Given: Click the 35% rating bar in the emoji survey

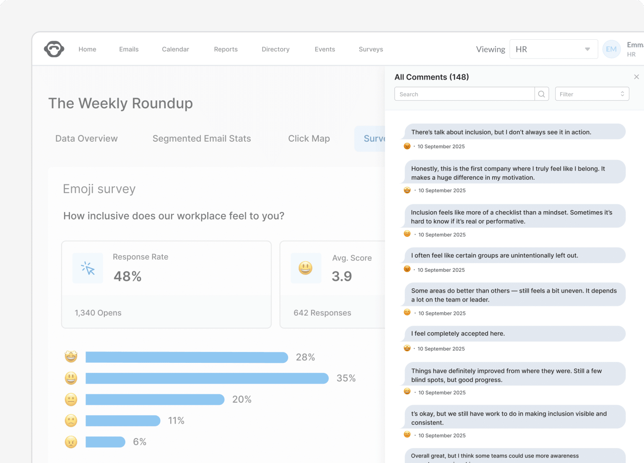Looking at the screenshot, I should 207,378.
